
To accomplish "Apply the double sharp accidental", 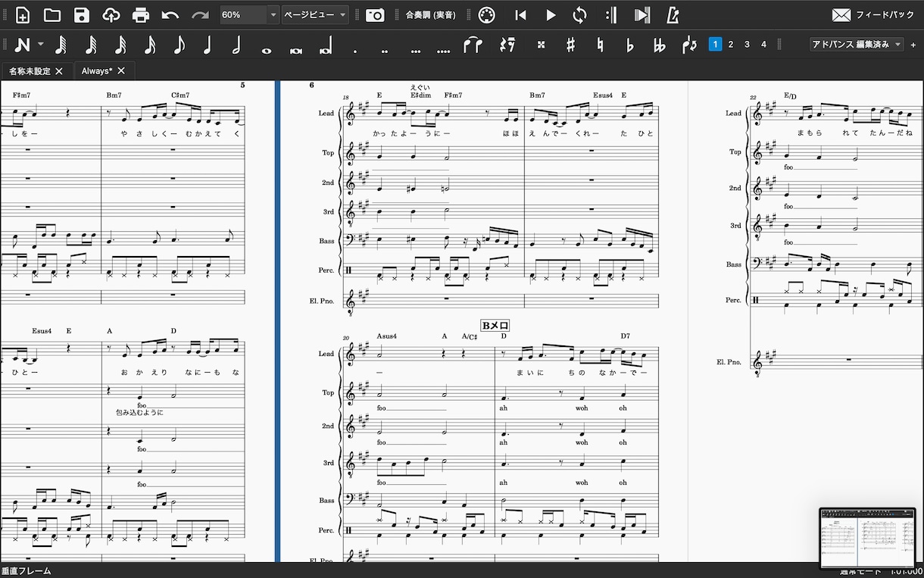I will (541, 45).
